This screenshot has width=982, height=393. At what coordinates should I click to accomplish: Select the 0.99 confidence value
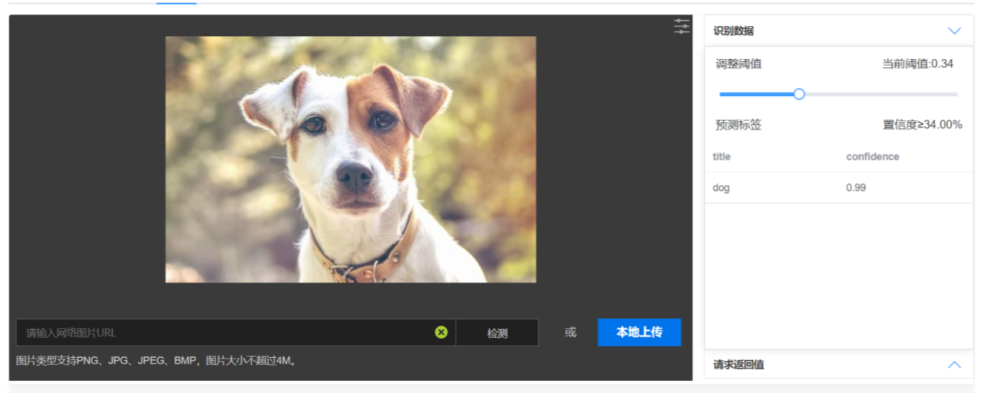pos(856,188)
